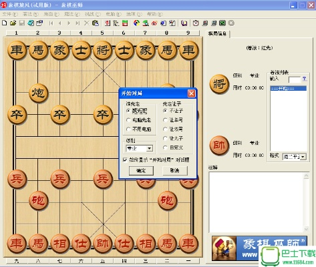316x267 pixels.
Task: Jump to last move arrow
Action: 77,23
